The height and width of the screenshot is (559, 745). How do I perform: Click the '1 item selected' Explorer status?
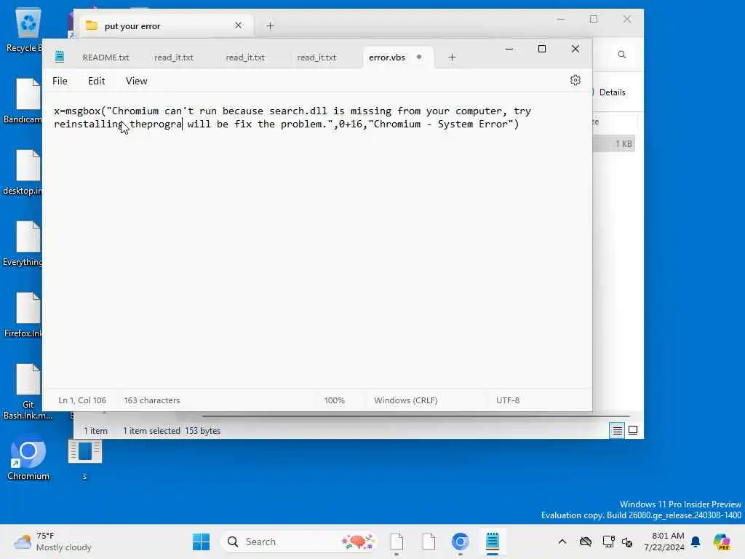click(151, 431)
